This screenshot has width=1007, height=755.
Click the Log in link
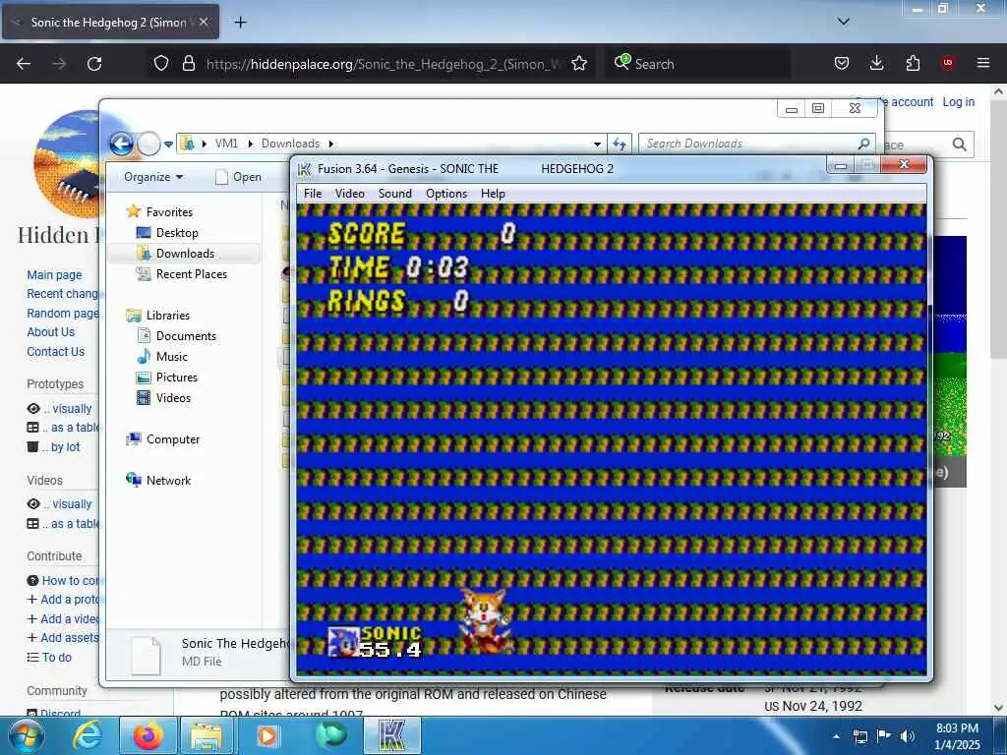958,102
